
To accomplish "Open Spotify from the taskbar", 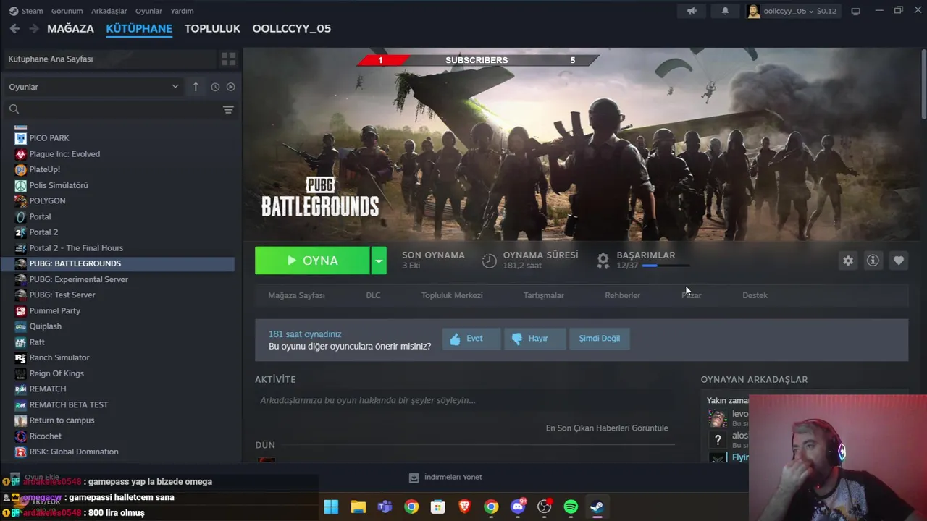I will point(570,507).
